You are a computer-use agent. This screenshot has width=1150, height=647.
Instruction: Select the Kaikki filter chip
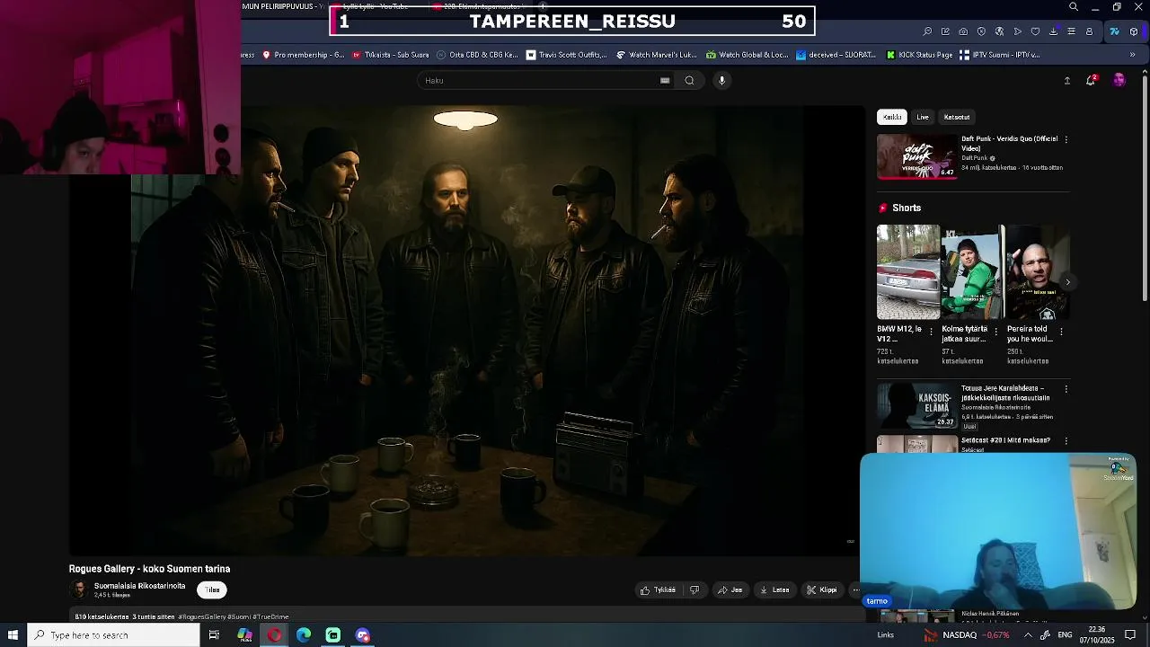tap(892, 117)
